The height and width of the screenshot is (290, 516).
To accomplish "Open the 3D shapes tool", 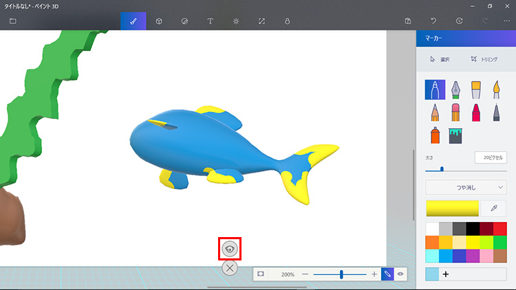I will pyautogui.click(x=159, y=21).
